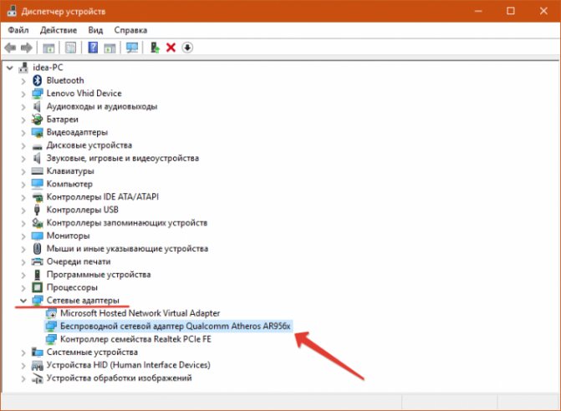Viewport: 561px width, 411px height.
Task: Select the Мыши и иные указывающие устройства row
Action: [127, 249]
